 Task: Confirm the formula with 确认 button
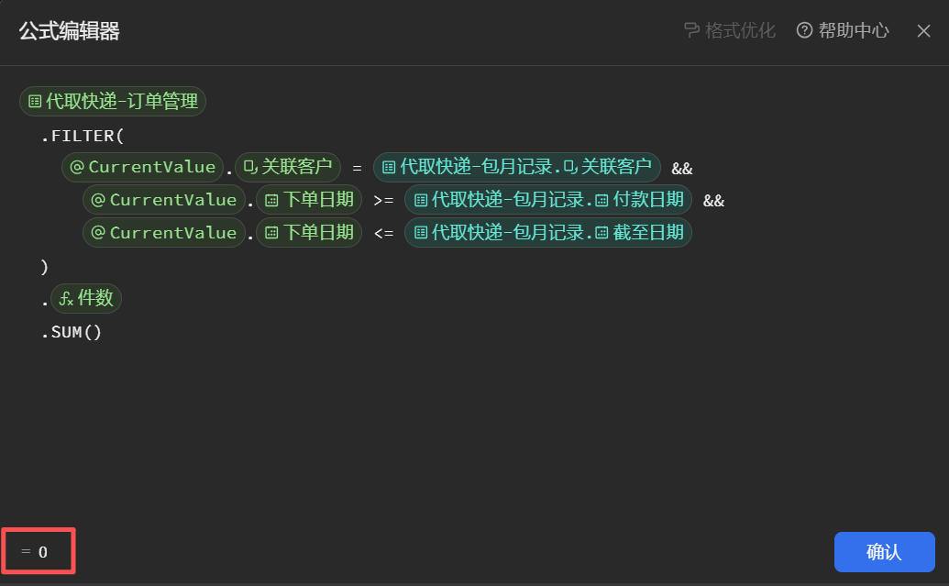tap(884, 551)
